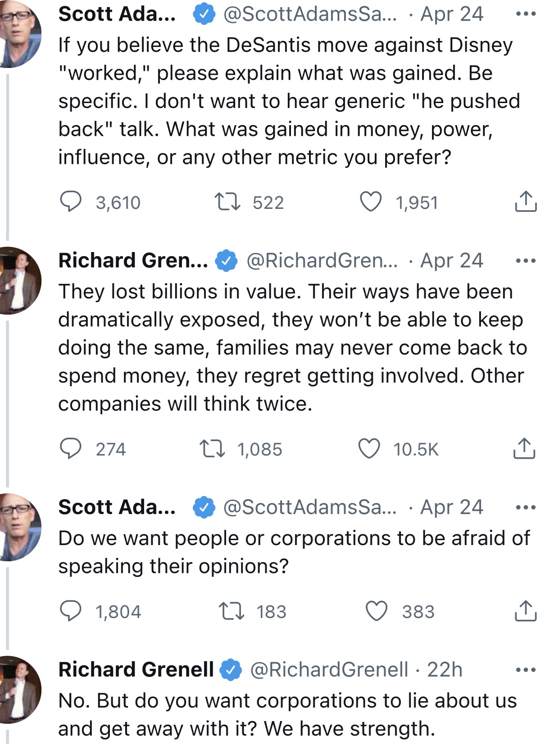Share the 'speaking their opinions' tweet
The image size is (559, 744).
tap(525, 611)
